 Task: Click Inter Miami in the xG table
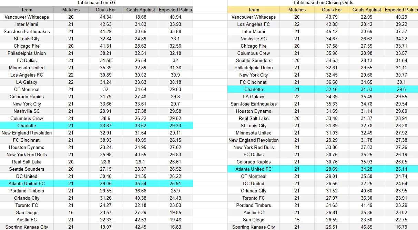[x=27, y=24]
